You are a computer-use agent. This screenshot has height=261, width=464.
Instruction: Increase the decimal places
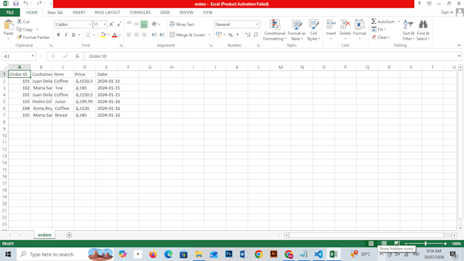point(248,35)
